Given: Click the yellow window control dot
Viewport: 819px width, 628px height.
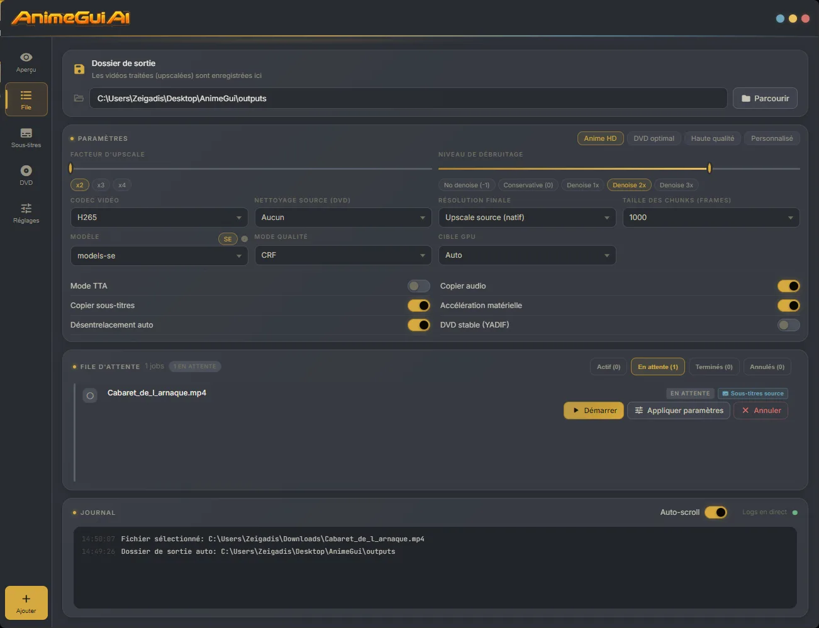Looking at the screenshot, I should click(793, 19).
